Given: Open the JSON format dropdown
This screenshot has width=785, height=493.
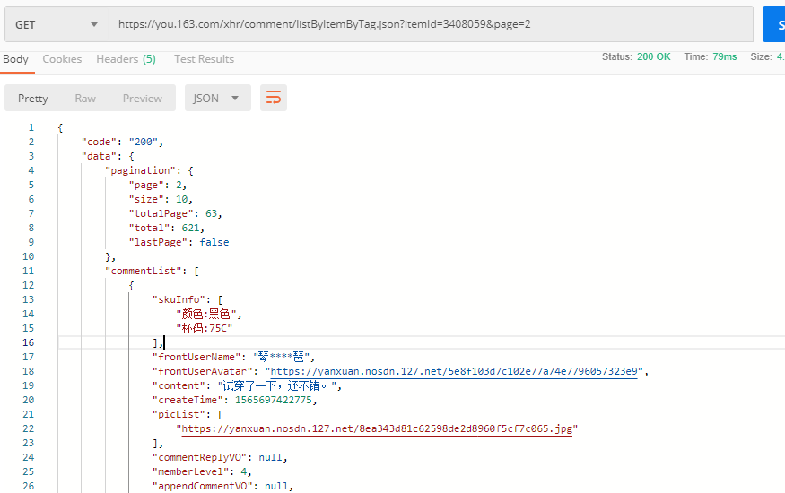Looking at the screenshot, I should (217, 98).
